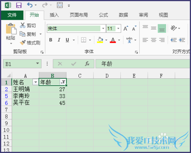Expand the 粘贴 options arrow
The image size is (191, 153).
click(x=11, y=43)
